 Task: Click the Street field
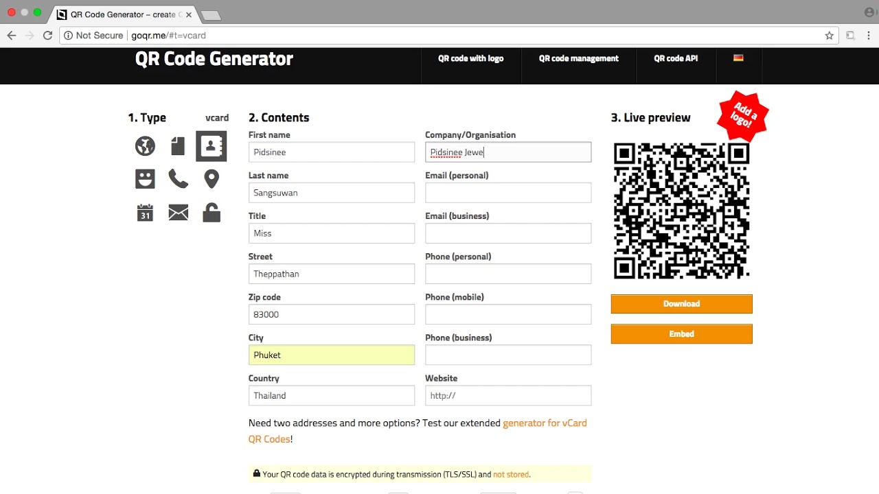(332, 274)
